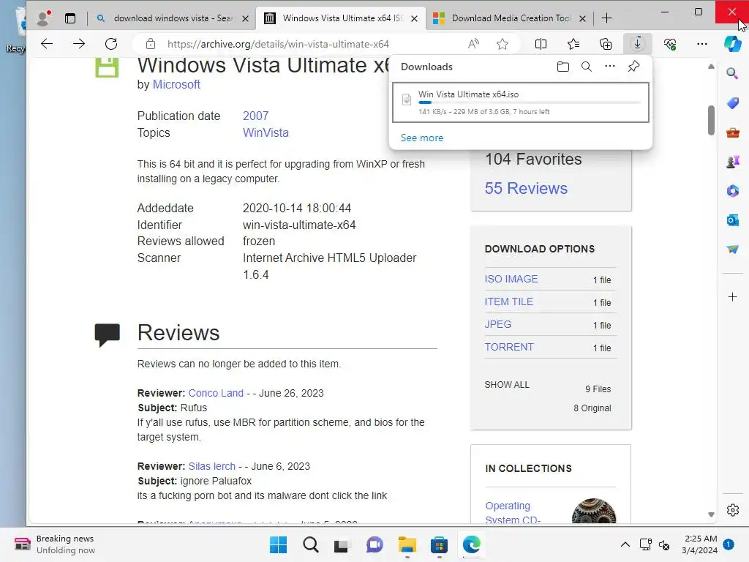Click Win Vista Ultimate x64.iso download item
The height and width of the screenshot is (562, 749).
click(520, 102)
